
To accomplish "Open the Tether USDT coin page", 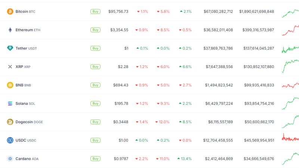I will click(x=26, y=48).
